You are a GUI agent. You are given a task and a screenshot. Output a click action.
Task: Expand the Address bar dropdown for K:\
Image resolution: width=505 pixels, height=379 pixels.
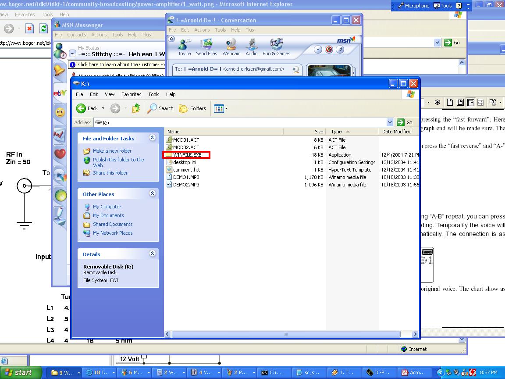pyautogui.click(x=390, y=123)
